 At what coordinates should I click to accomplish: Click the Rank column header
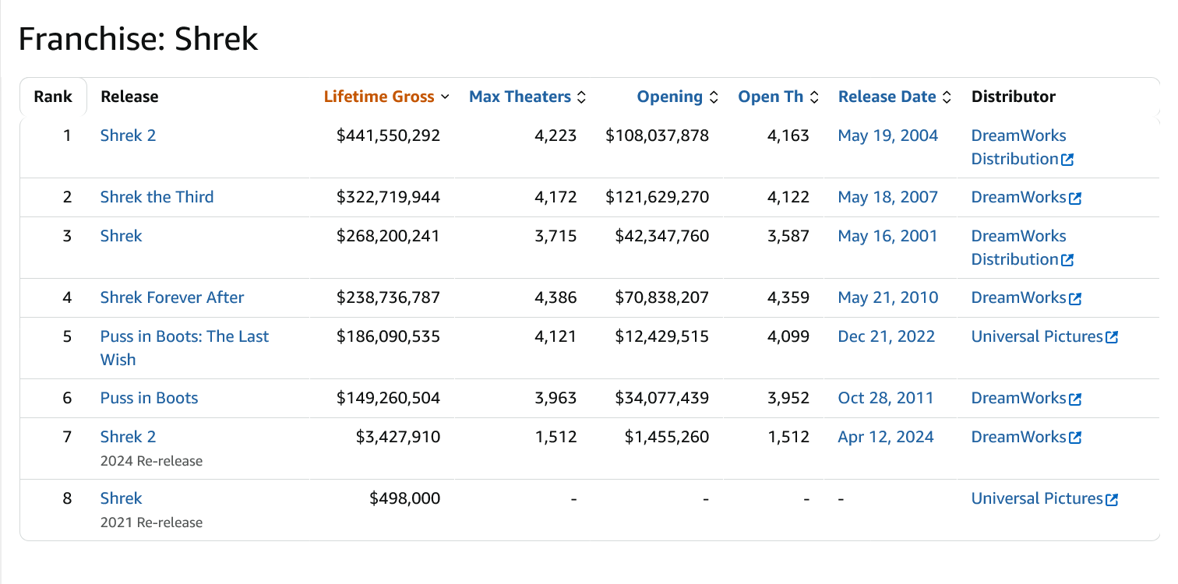tap(53, 97)
